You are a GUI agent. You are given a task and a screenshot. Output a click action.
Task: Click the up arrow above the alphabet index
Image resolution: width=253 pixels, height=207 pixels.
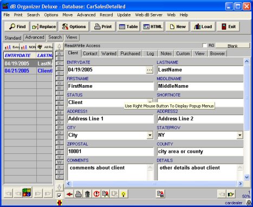click(59, 47)
